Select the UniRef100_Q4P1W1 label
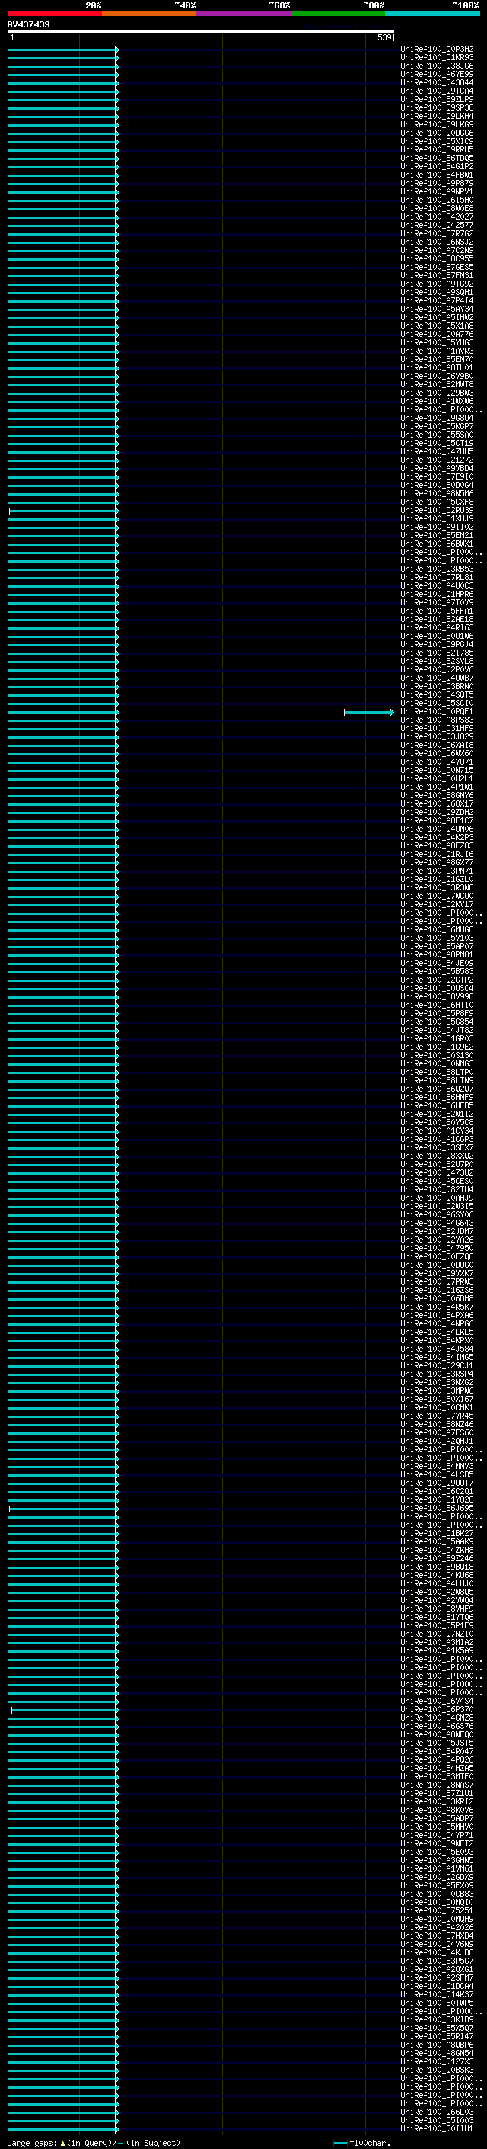Image resolution: width=487 pixels, height=2149 pixels. click(x=437, y=787)
